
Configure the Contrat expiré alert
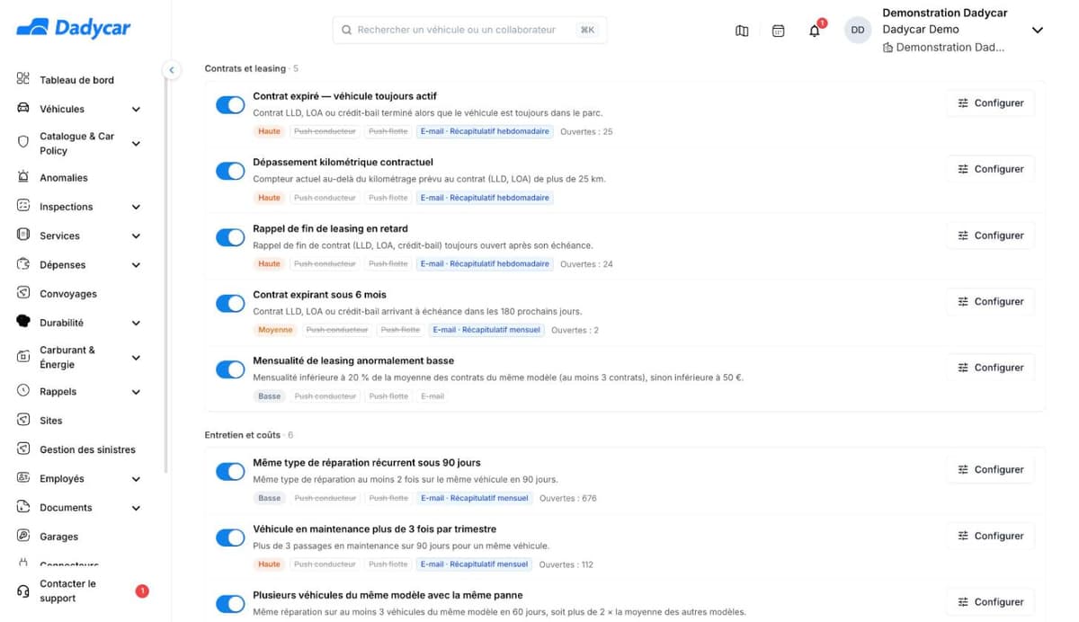990,103
